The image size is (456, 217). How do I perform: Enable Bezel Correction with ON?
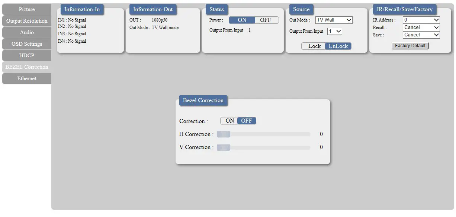tap(229, 121)
